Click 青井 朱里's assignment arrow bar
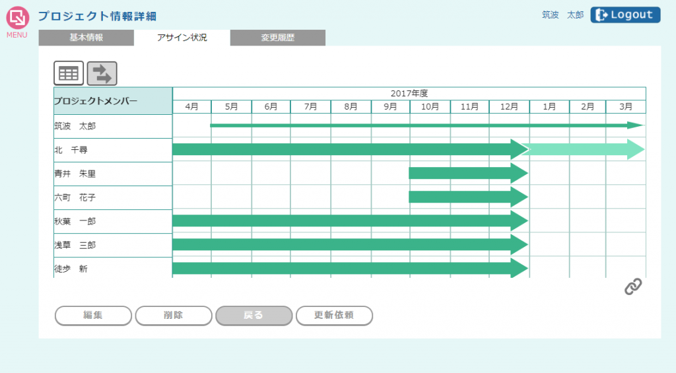The image size is (676, 373). pos(465,174)
